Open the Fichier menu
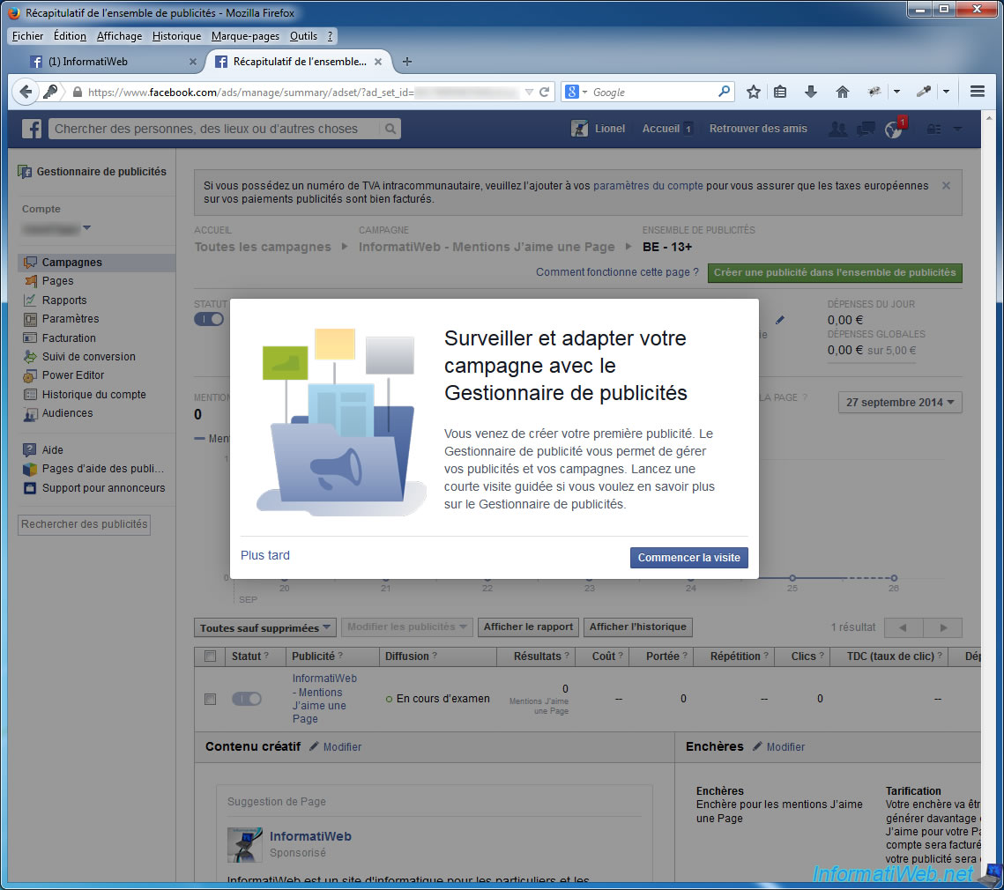 pos(27,36)
